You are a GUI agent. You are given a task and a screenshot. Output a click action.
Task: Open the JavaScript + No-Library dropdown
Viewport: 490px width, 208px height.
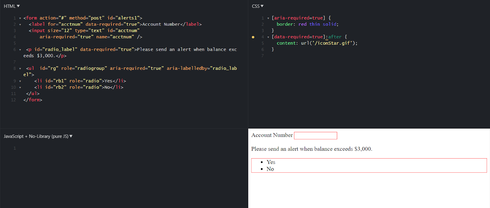[x=38, y=136]
